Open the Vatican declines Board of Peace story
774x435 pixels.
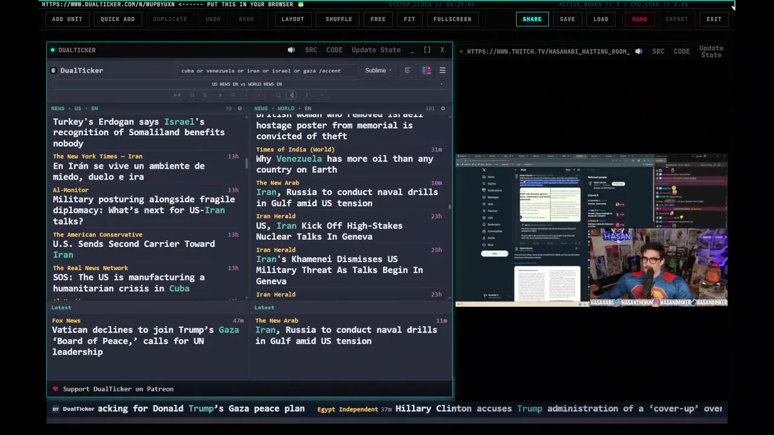[145, 341]
